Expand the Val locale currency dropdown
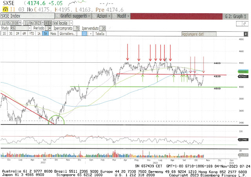This screenshot has height=177, width=251. [71, 23]
